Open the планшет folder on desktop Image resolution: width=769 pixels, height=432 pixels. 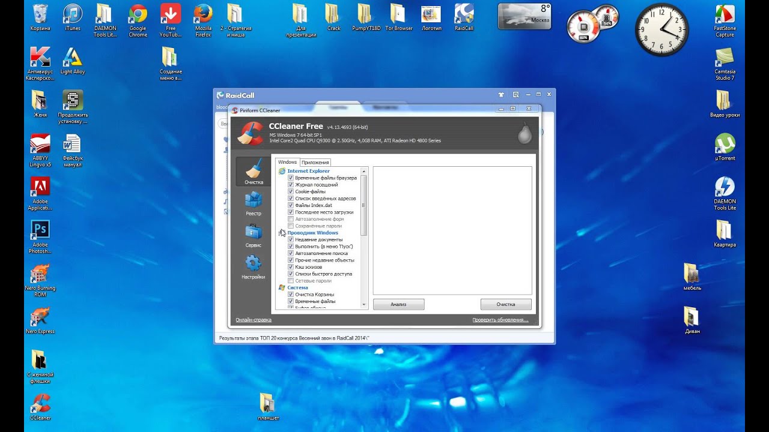click(x=269, y=407)
